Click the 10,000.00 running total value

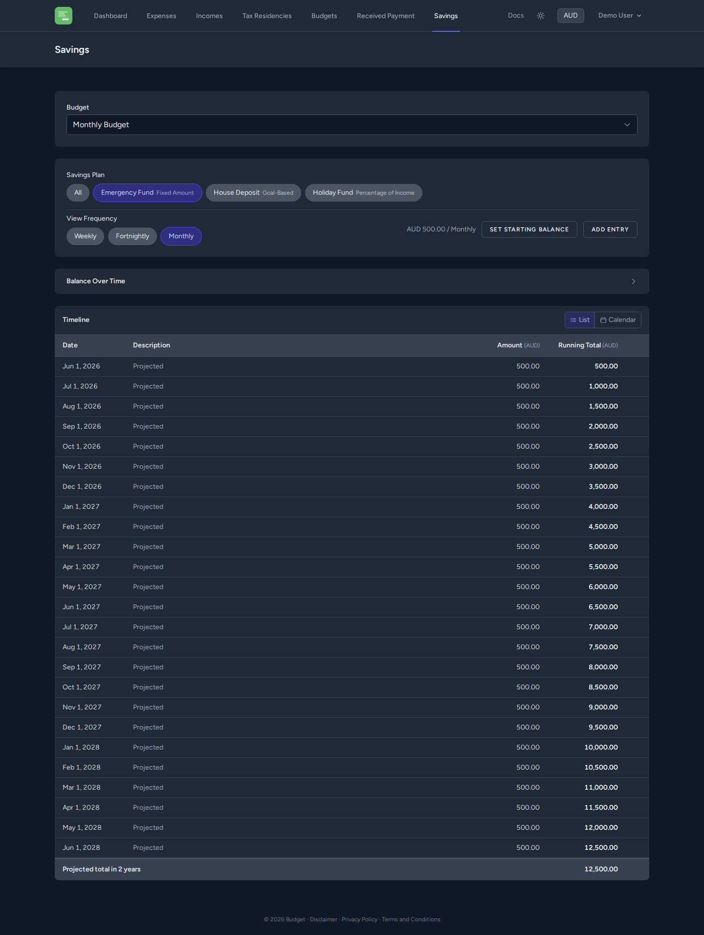(x=601, y=748)
